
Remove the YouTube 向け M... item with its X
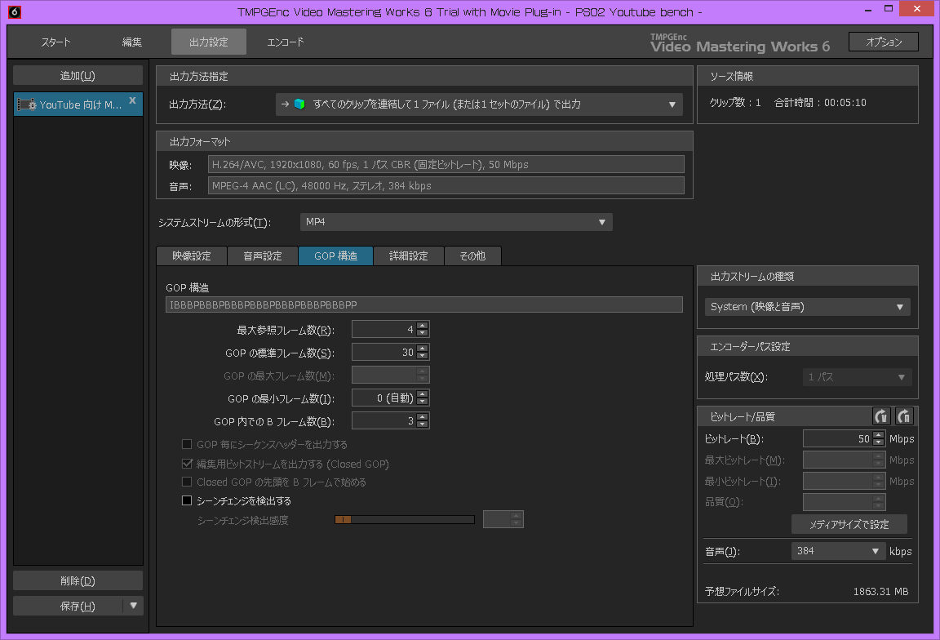pos(132,100)
